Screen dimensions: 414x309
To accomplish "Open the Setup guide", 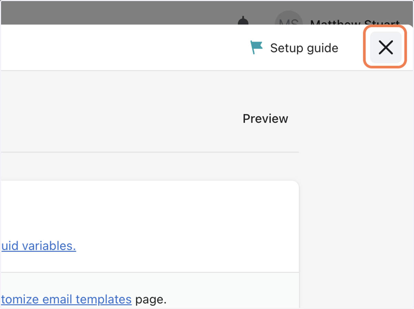I will coord(294,48).
